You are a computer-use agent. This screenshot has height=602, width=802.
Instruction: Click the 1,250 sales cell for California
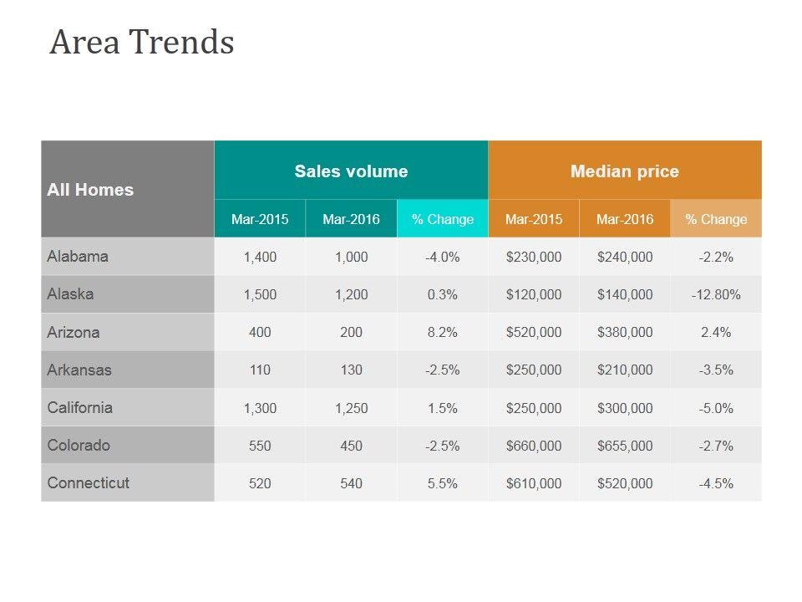tap(351, 408)
